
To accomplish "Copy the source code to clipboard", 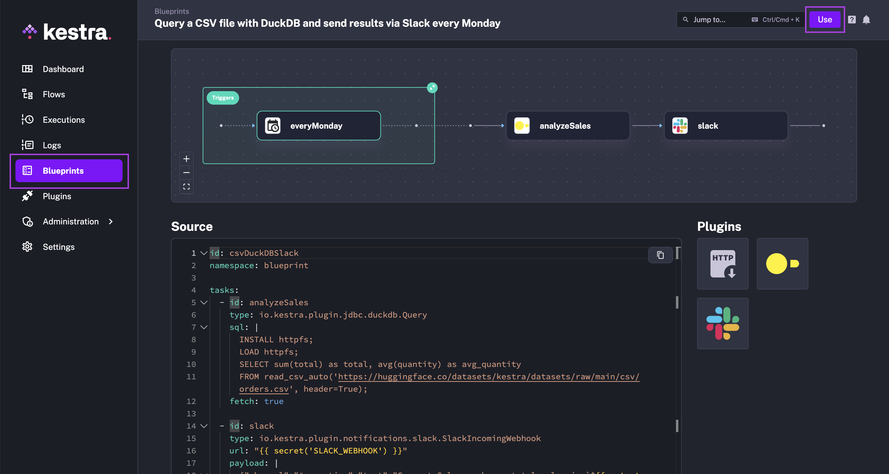I will 660,255.
